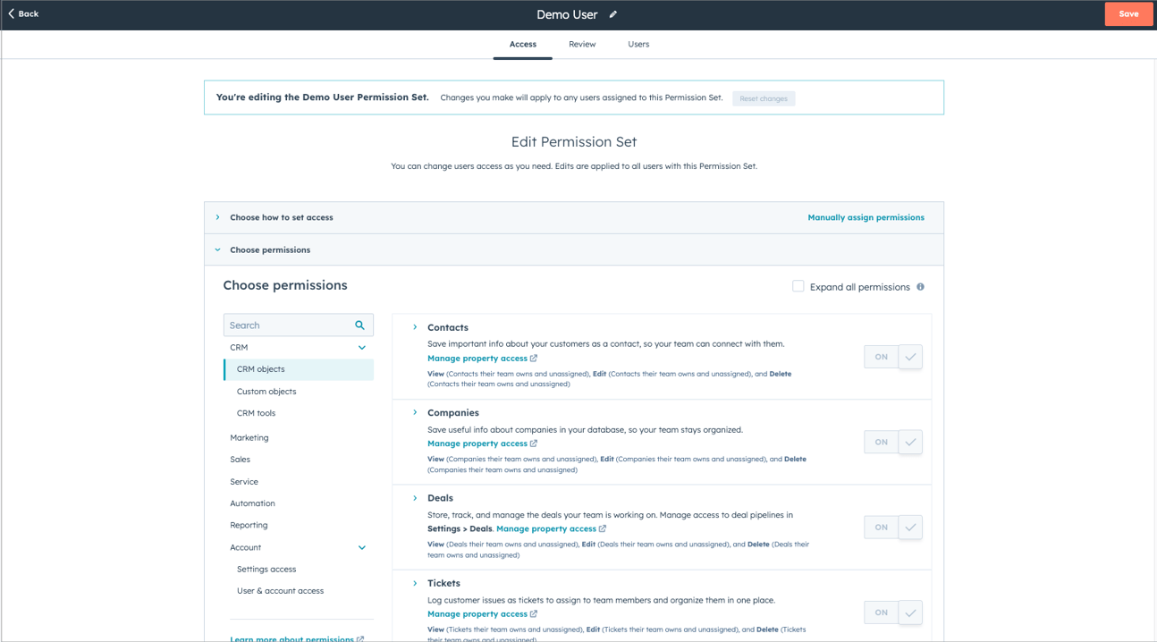Collapse the CRM category chevron

click(361, 348)
